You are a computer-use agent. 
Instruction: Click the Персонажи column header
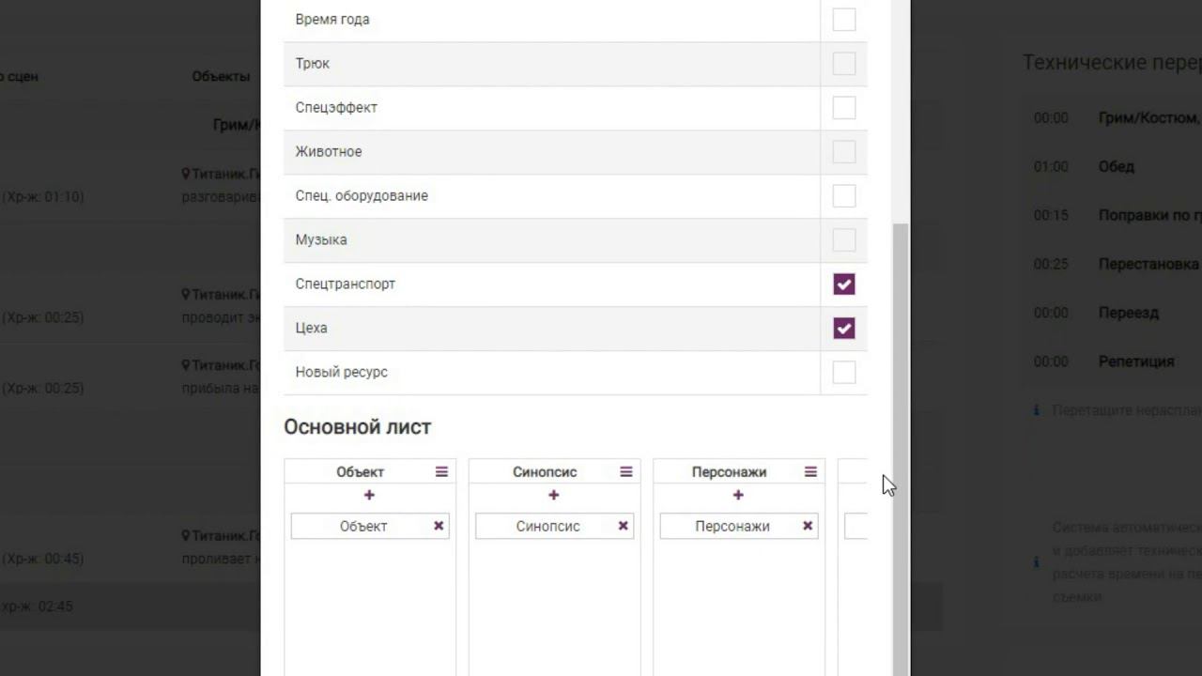coord(729,472)
